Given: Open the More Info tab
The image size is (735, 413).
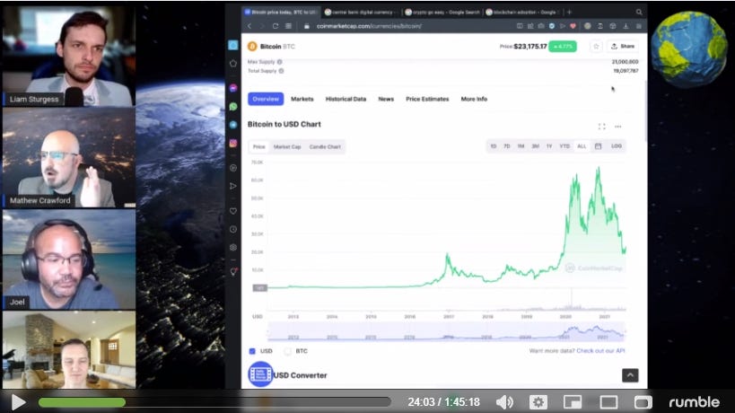Looking at the screenshot, I should point(474,99).
